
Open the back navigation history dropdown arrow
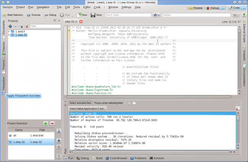(158, 15)
